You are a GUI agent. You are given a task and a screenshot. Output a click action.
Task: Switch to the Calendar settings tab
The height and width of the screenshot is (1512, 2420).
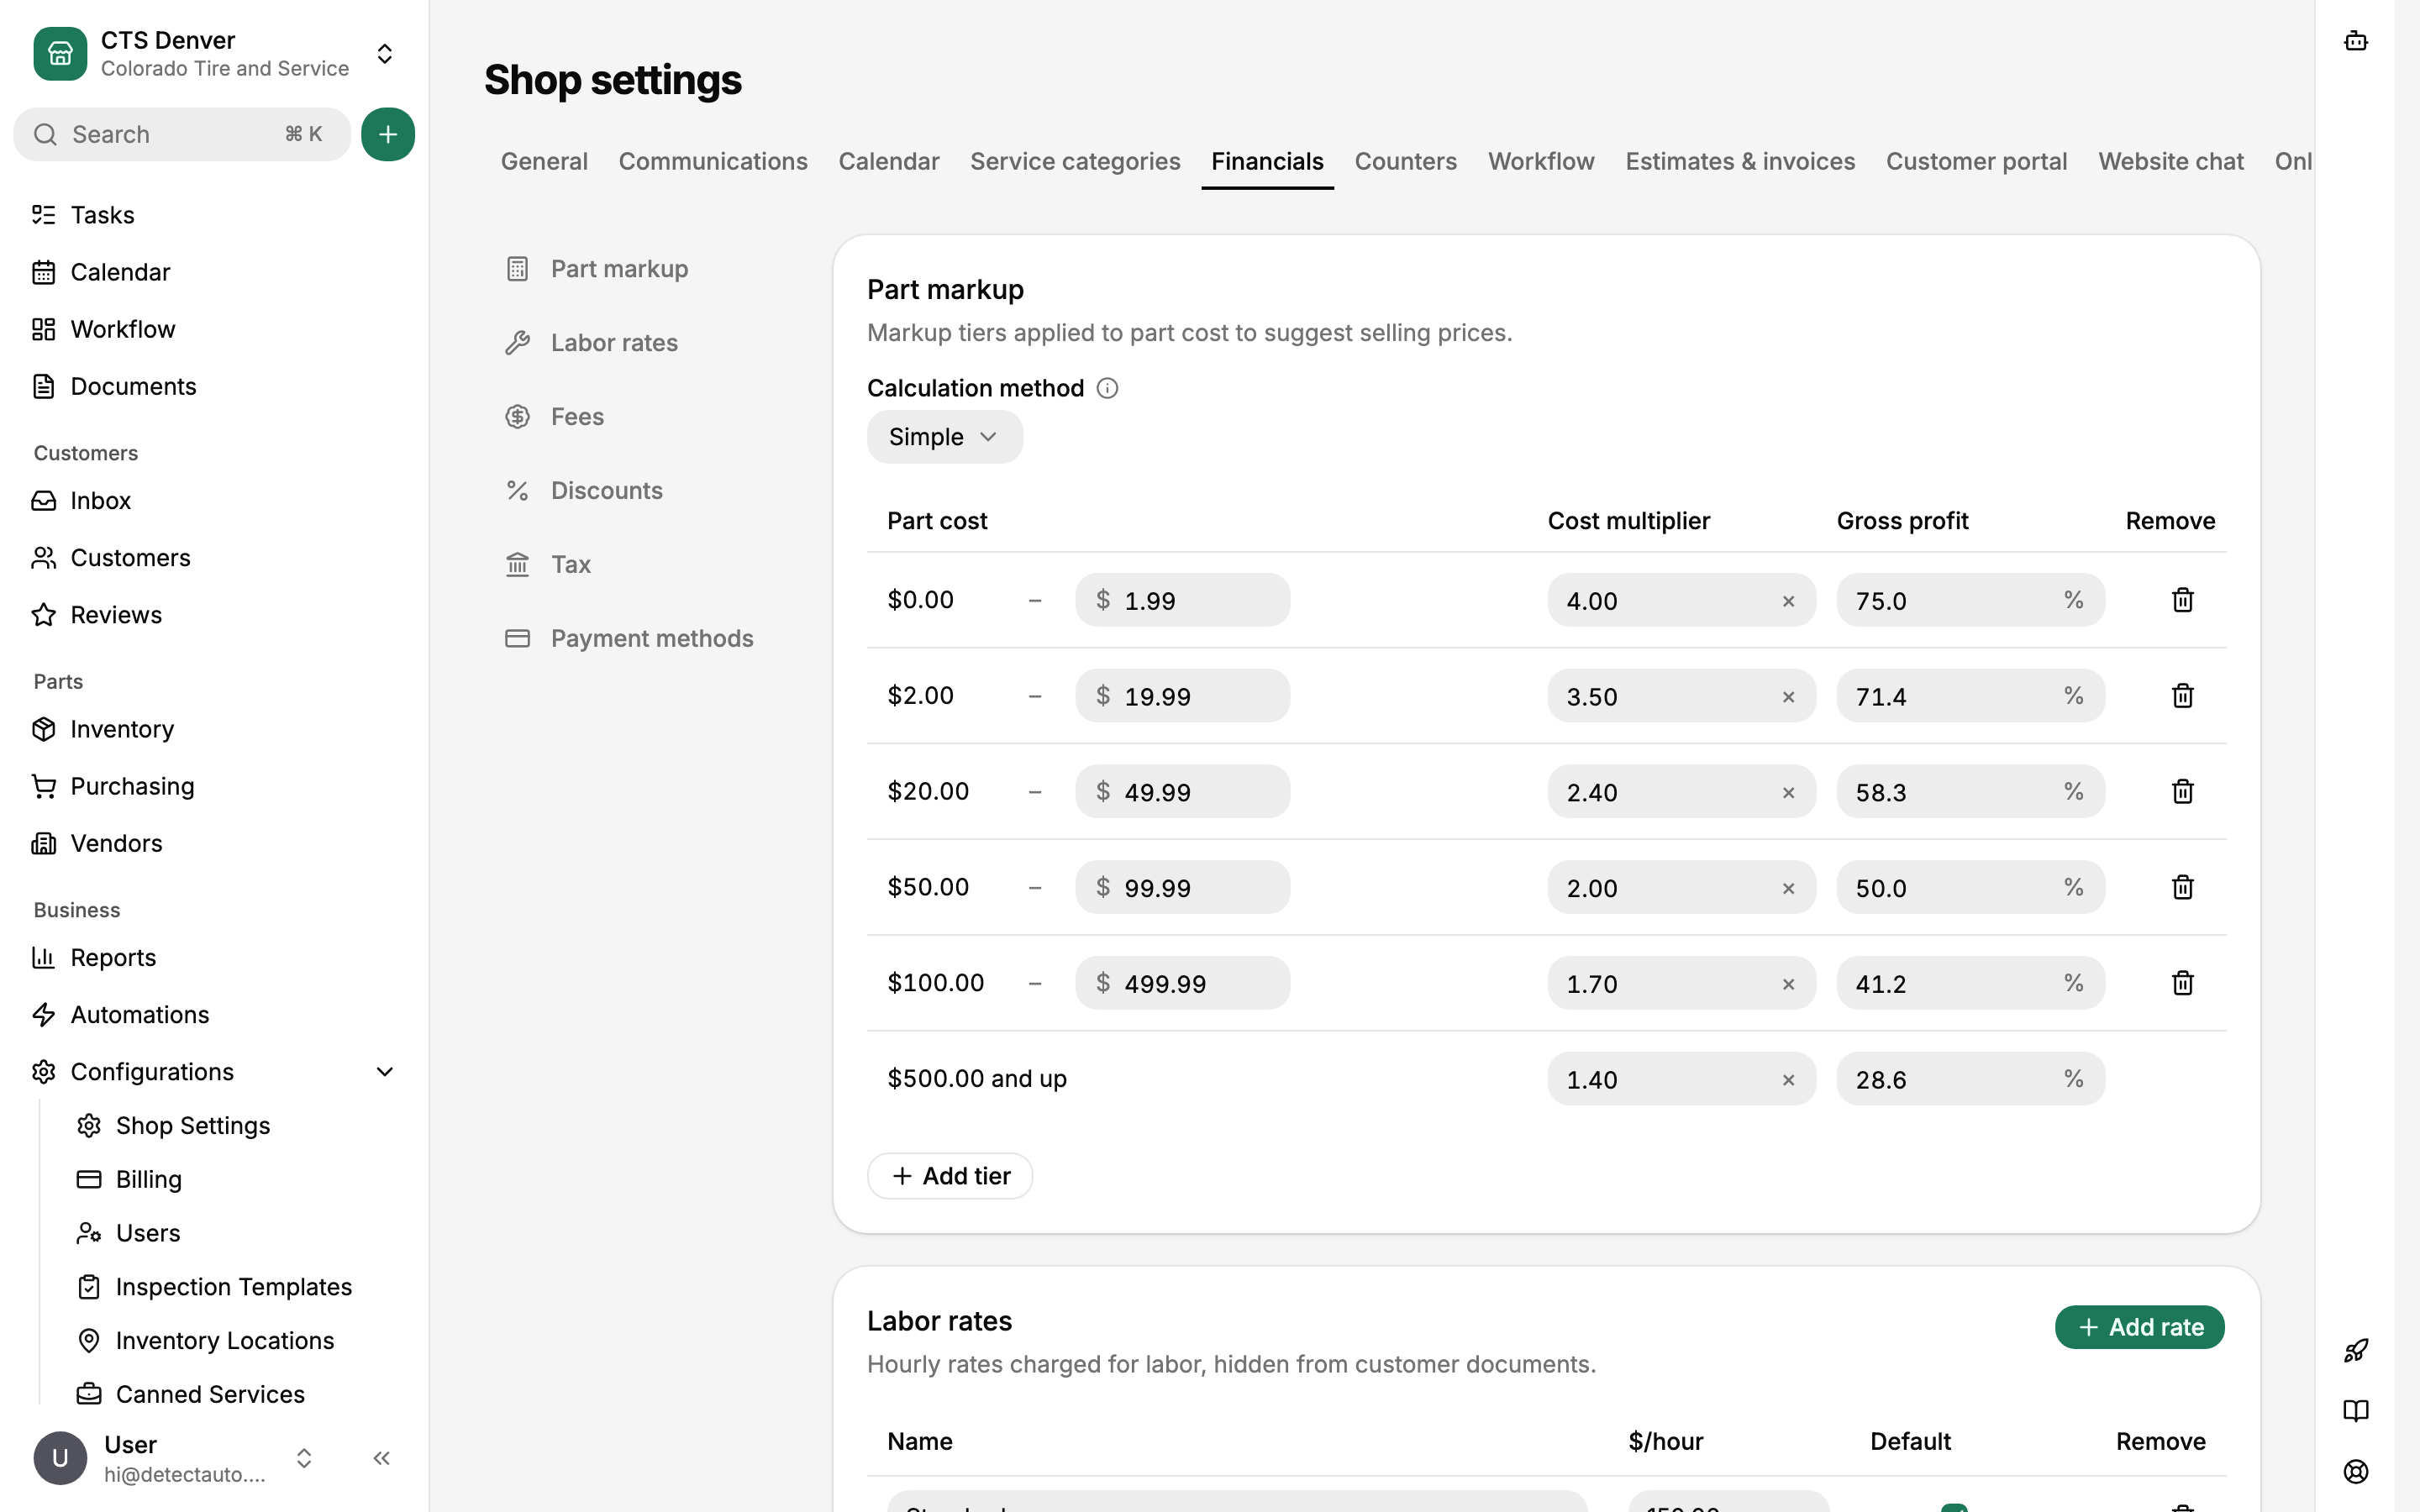tap(889, 161)
